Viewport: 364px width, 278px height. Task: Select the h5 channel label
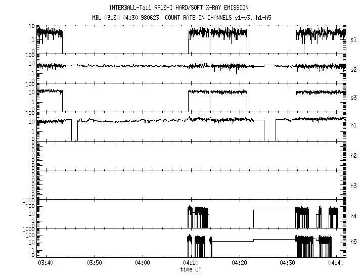pos(353,244)
